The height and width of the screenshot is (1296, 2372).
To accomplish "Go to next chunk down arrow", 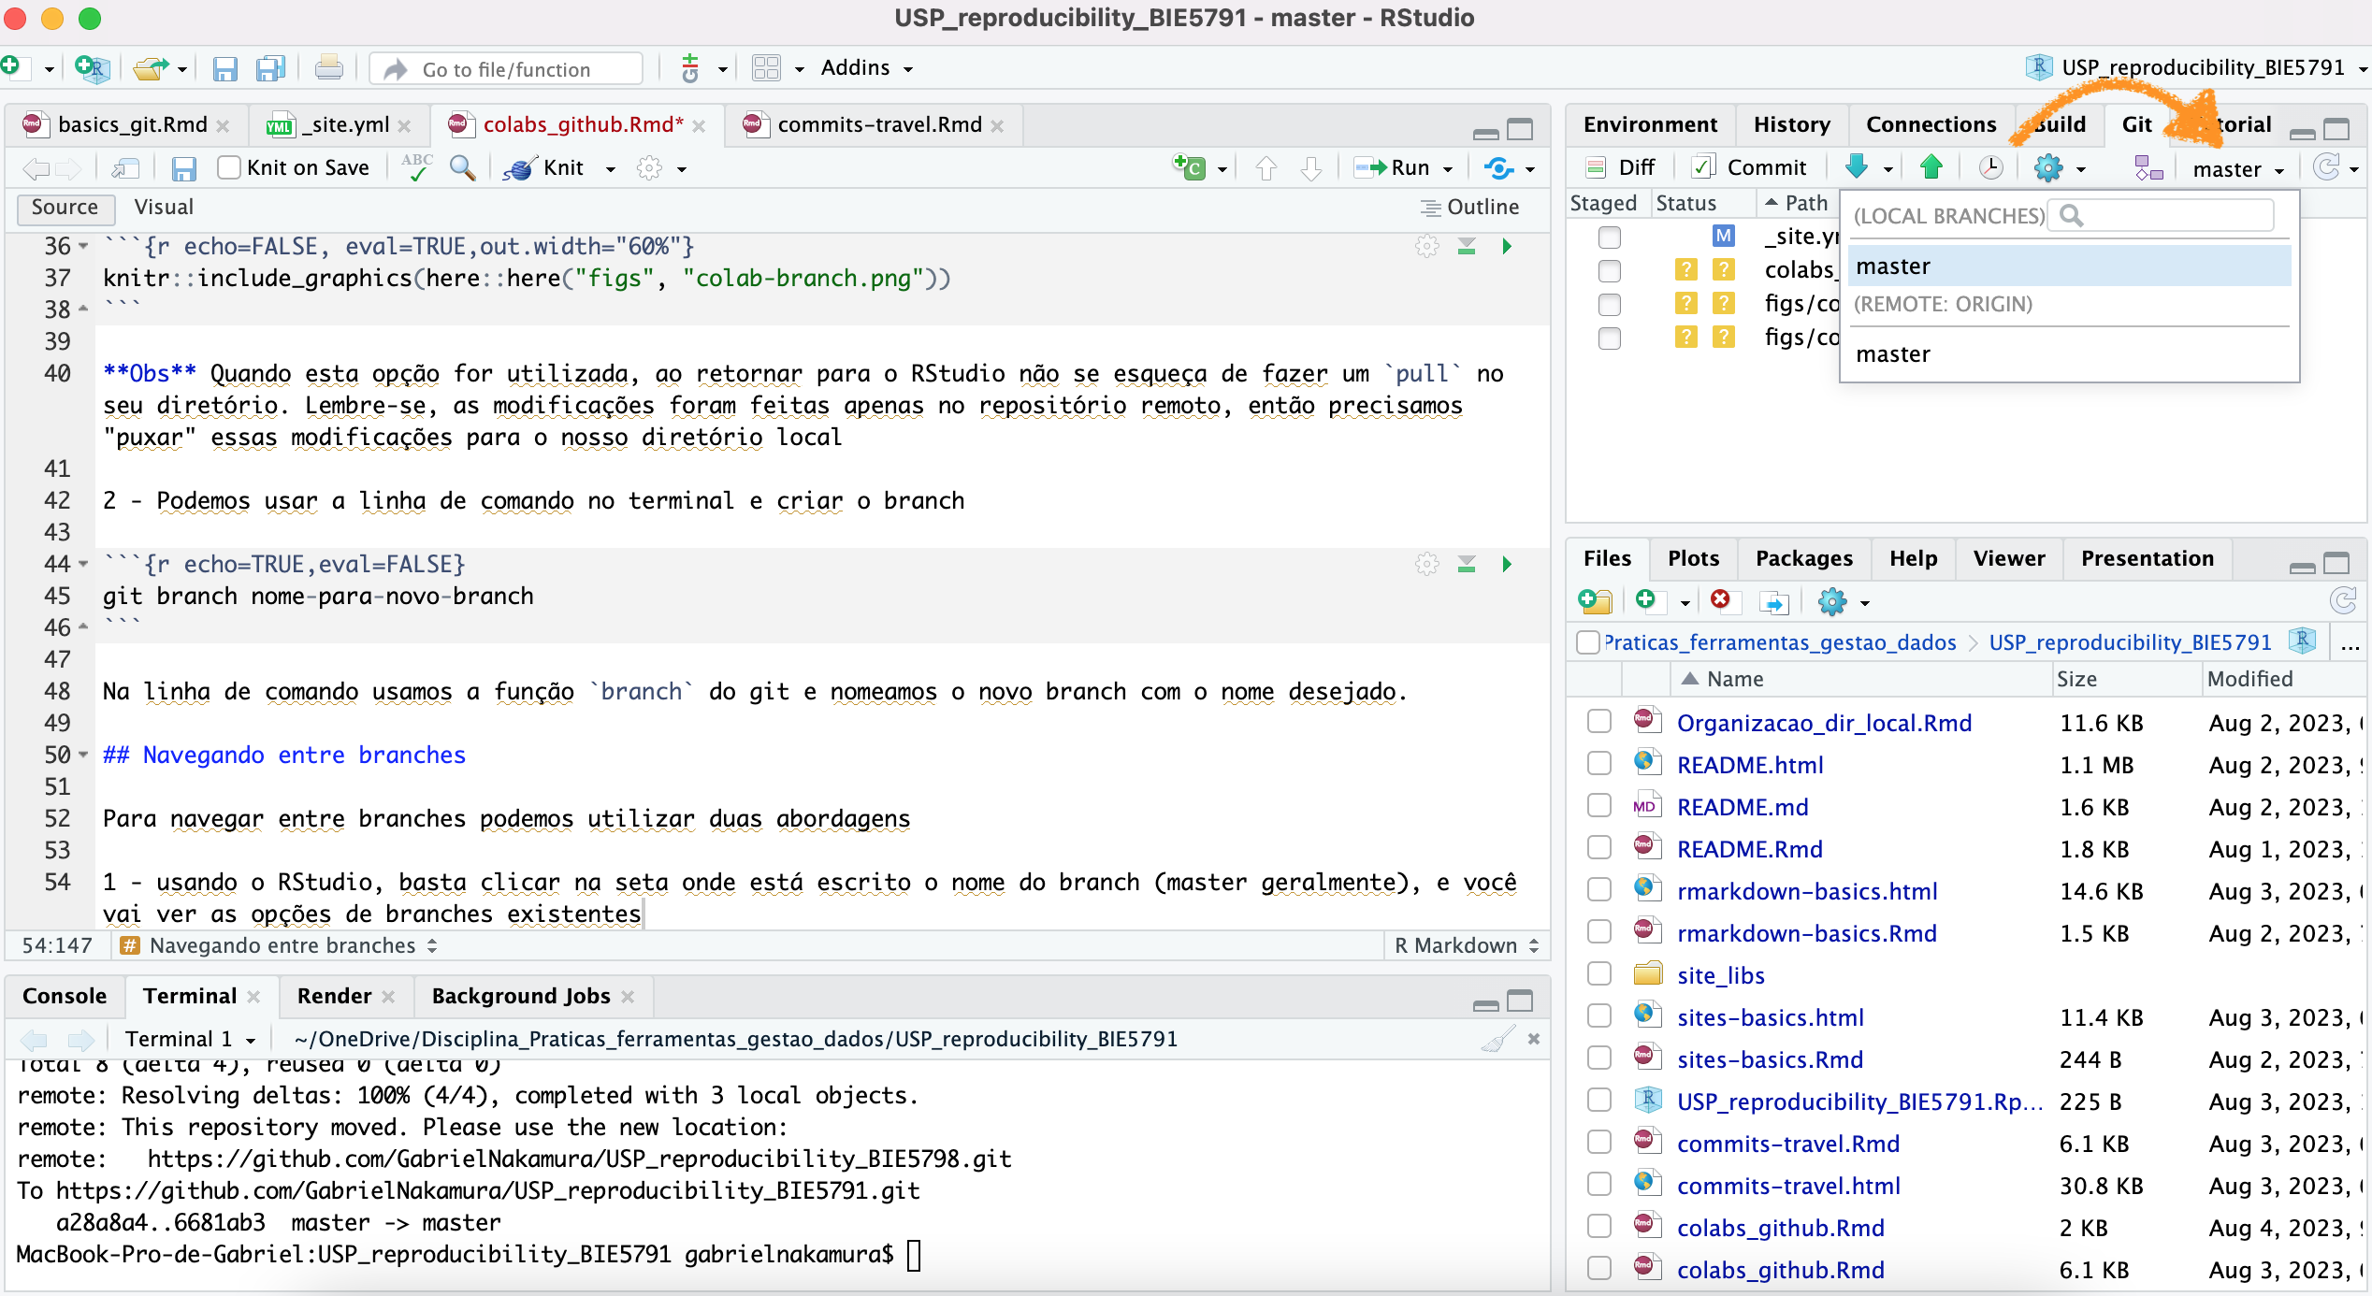I will (x=1311, y=168).
